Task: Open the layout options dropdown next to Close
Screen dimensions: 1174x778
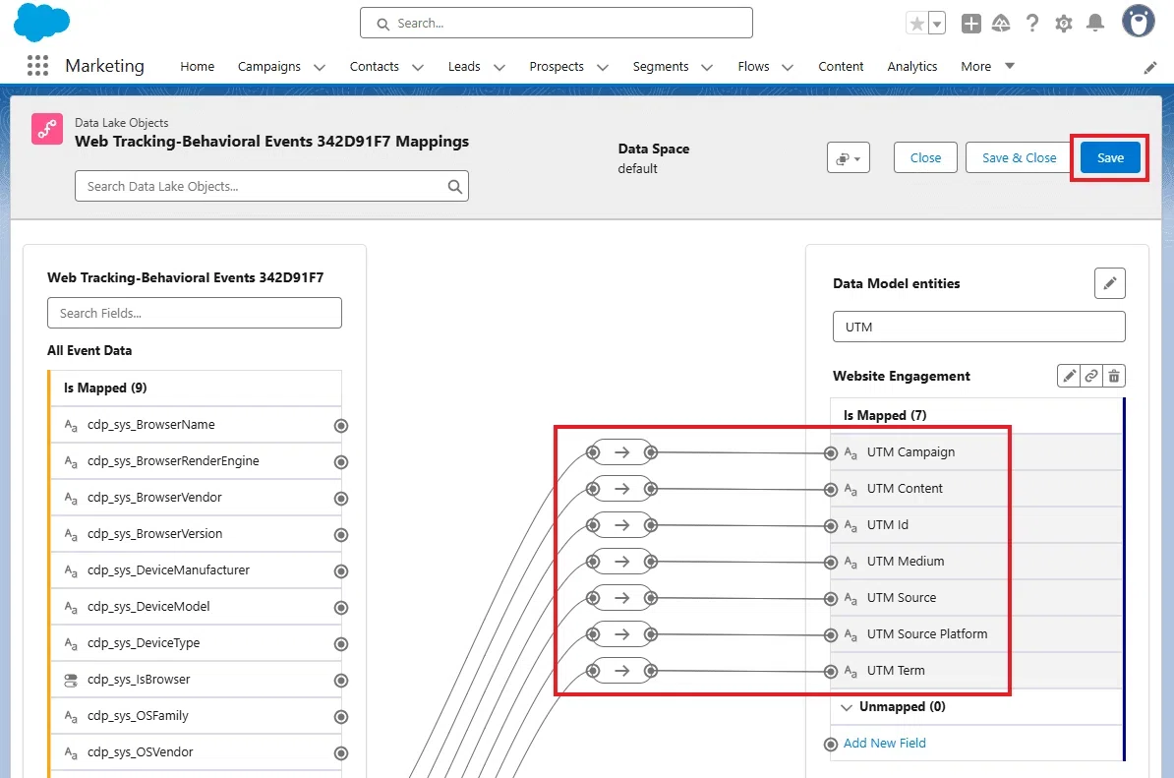Action: (x=849, y=158)
